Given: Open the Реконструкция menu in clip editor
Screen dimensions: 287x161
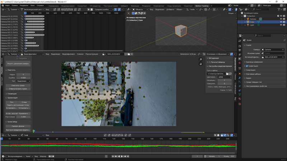Looking at the screenshot, I should 91,54.
